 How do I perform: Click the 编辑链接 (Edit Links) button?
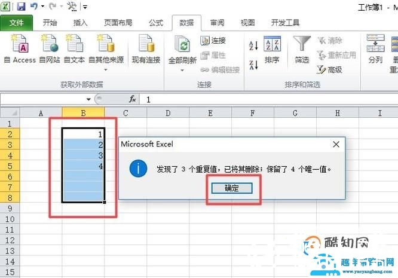tap(220, 69)
